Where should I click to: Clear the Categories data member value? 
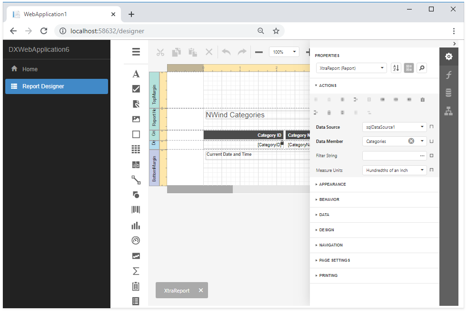[411, 141]
